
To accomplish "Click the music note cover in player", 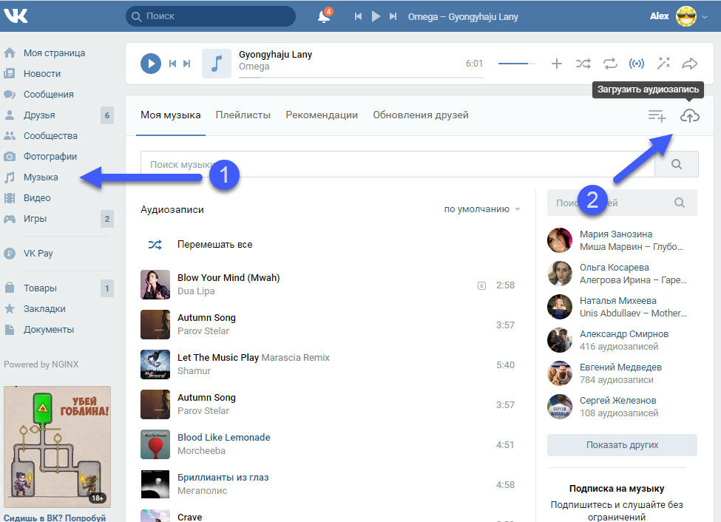I will pyautogui.click(x=216, y=64).
